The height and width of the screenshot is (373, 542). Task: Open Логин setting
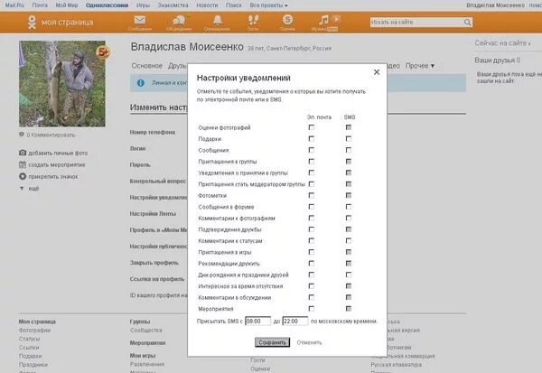pos(137,148)
